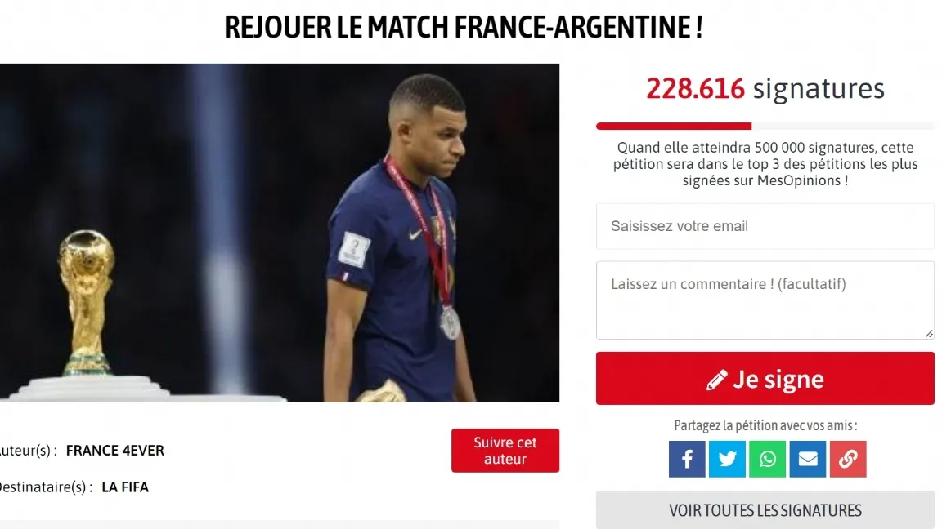Open the petition photo of the player
942x529 pixels.
tap(280, 233)
